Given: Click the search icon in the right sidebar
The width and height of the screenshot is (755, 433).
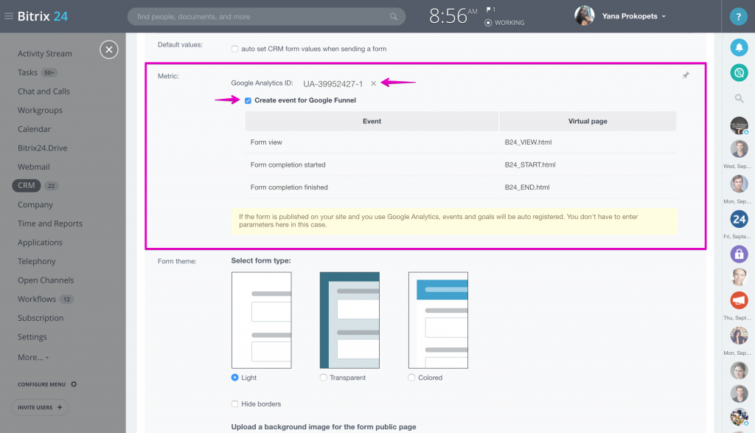Looking at the screenshot, I should pos(739,98).
